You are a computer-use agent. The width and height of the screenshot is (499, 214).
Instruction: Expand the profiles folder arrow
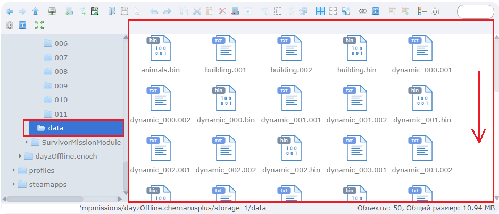tap(14, 170)
